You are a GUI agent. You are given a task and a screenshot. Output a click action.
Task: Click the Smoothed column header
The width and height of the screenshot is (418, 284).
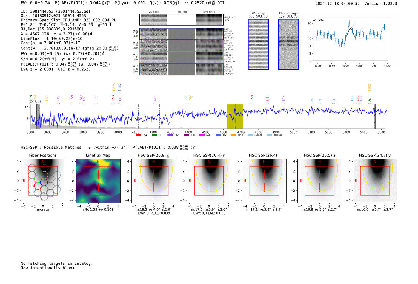pyautogui.click(x=209, y=12)
